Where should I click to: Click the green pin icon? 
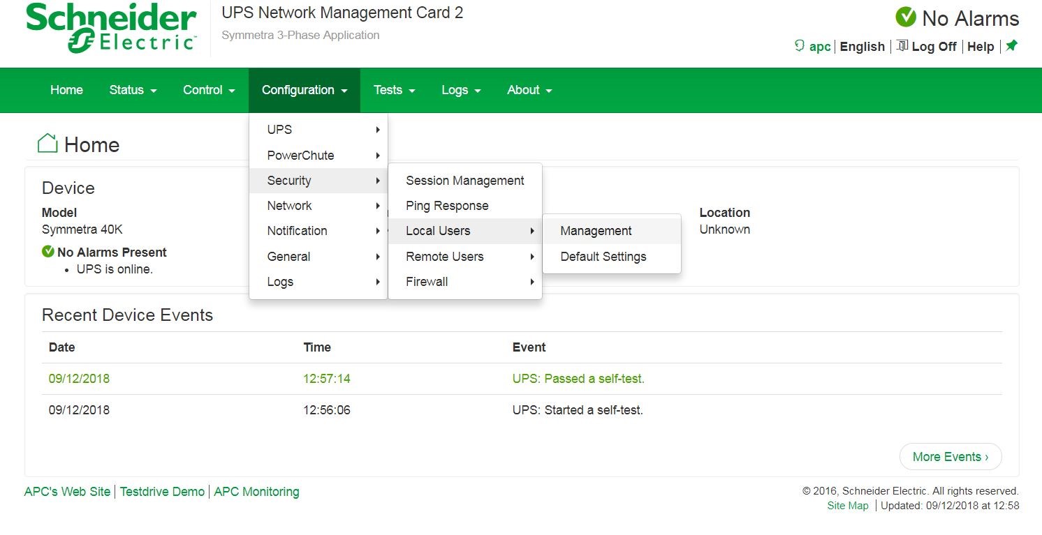(1011, 46)
